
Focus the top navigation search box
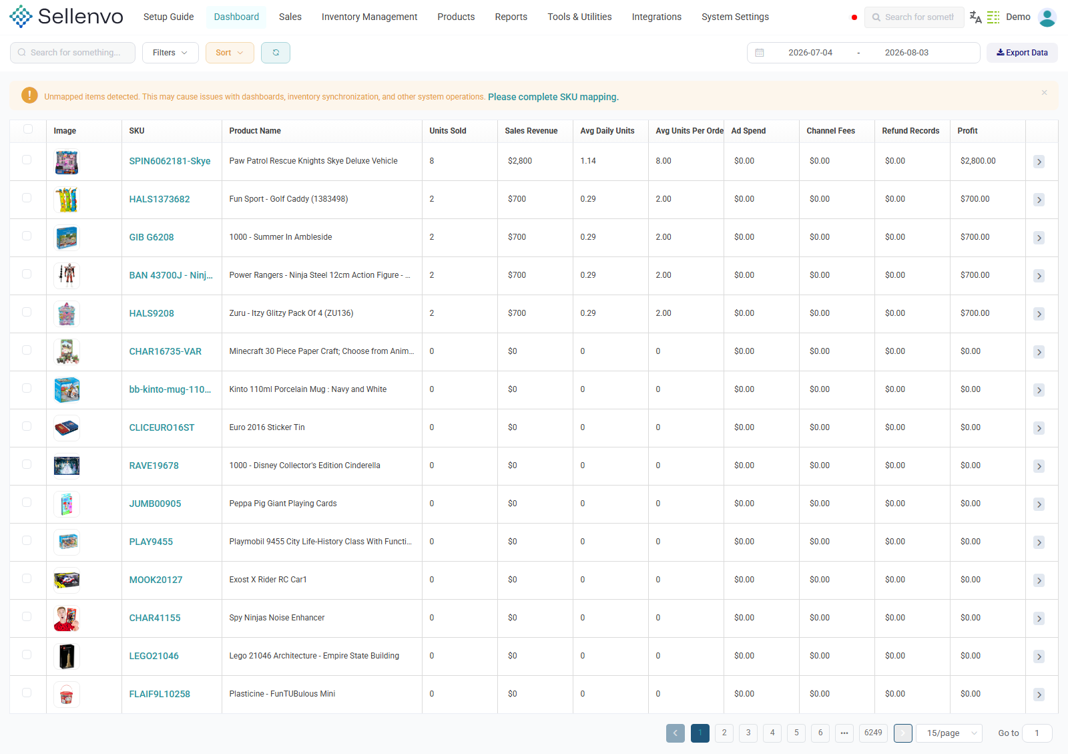click(914, 17)
